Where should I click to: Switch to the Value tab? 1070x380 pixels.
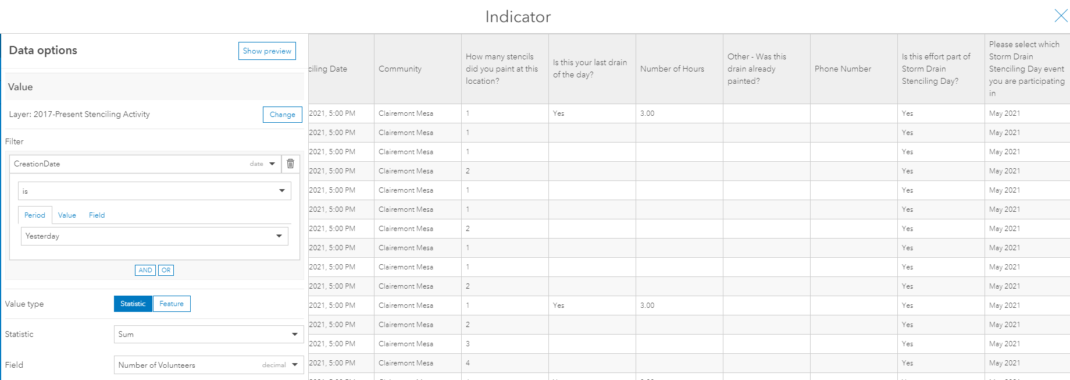click(x=67, y=215)
